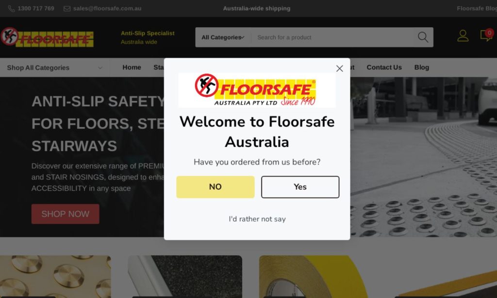The width and height of the screenshot is (497, 298).
Task: Open the user account icon
Action: point(463,35)
